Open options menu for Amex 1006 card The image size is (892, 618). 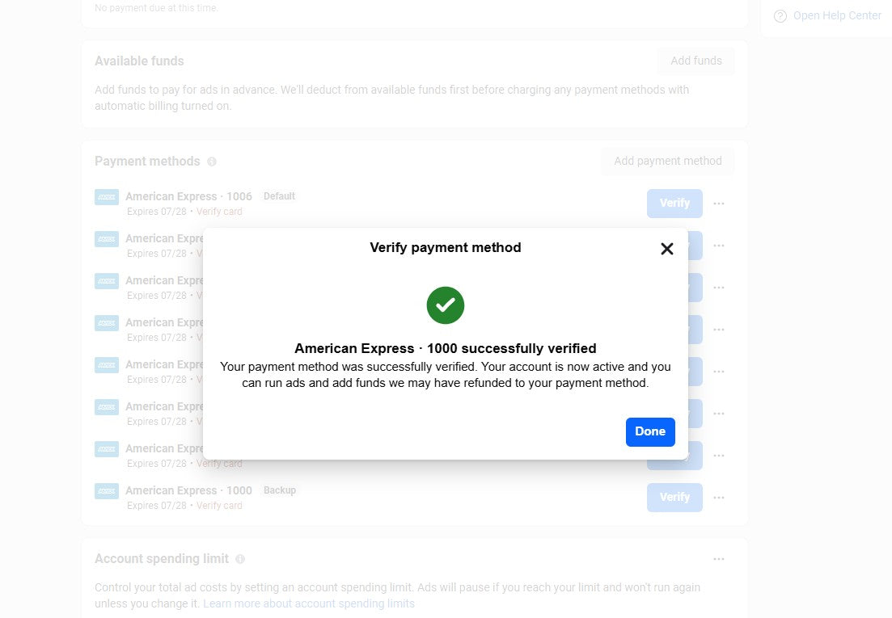pos(719,204)
